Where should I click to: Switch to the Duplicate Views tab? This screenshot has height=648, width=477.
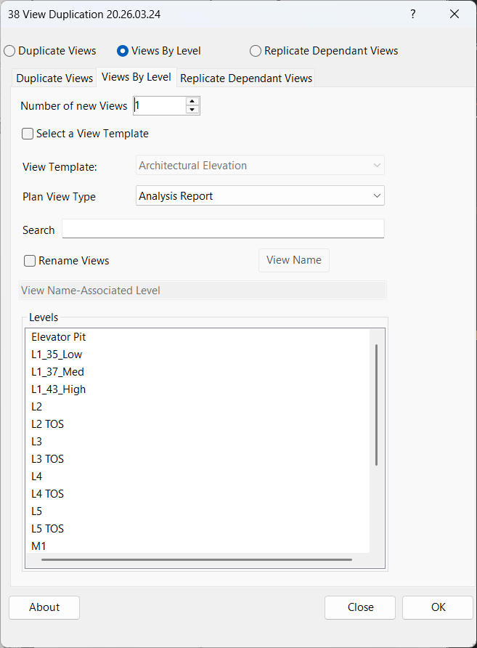54,77
